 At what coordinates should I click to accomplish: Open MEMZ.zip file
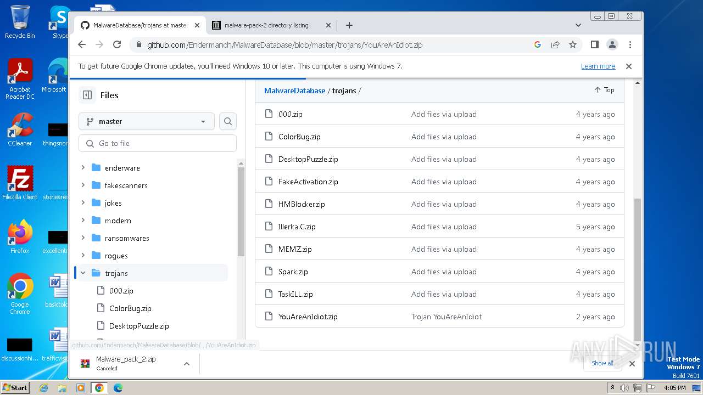(295, 249)
